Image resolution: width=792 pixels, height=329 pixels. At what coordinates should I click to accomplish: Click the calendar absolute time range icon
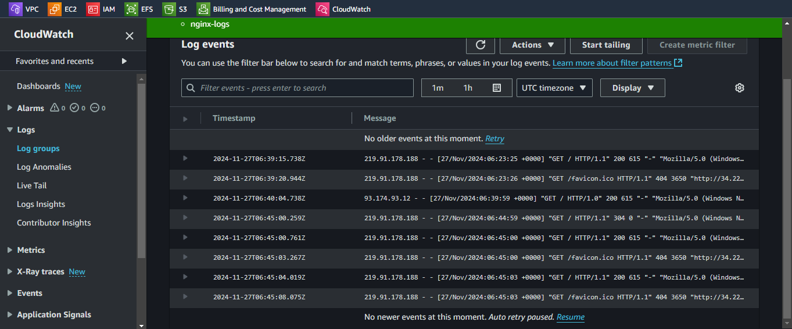point(496,88)
